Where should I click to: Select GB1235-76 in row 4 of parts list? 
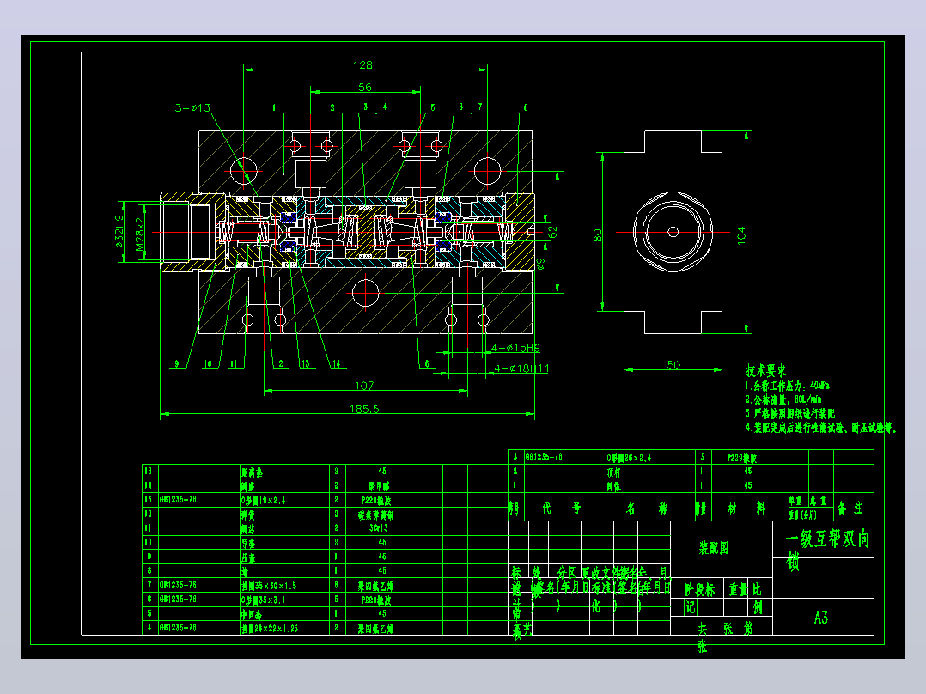[x=178, y=628]
